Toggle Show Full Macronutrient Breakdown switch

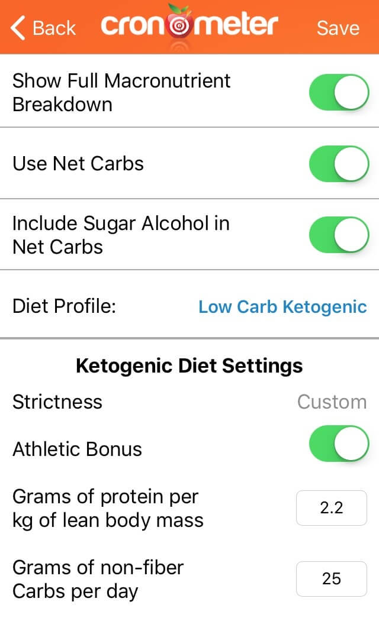point(339,92)
